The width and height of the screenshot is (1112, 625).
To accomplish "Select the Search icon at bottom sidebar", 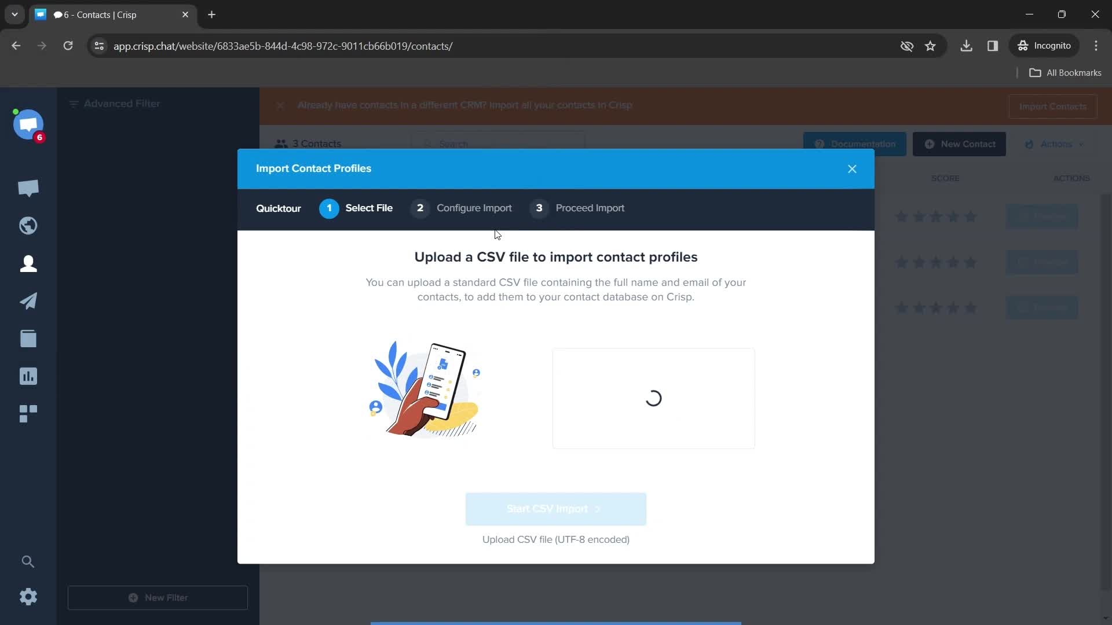I will pos(28,562).
